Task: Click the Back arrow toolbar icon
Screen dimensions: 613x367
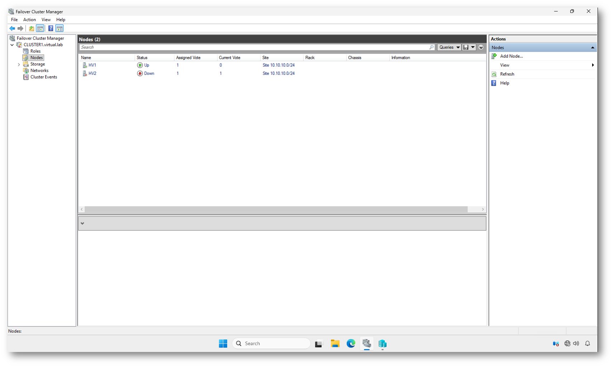Action: point(12,28)
